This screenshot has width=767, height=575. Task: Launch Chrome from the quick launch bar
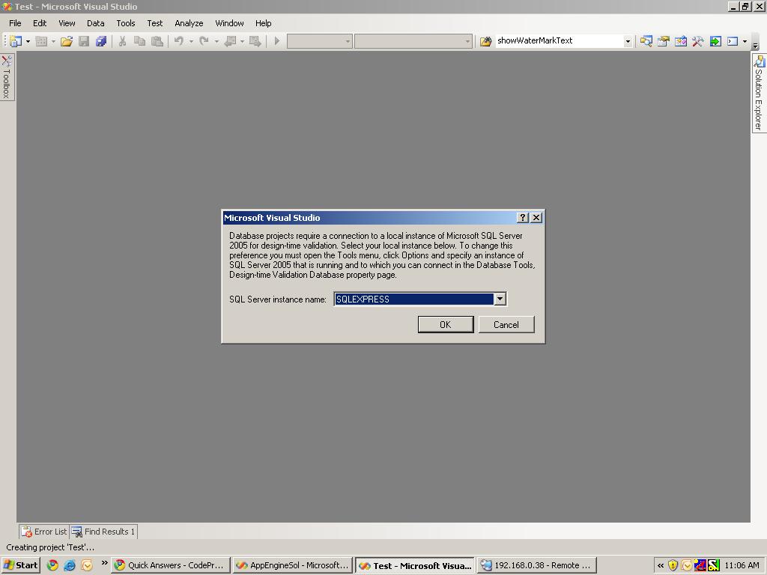[x=52, y=565]
